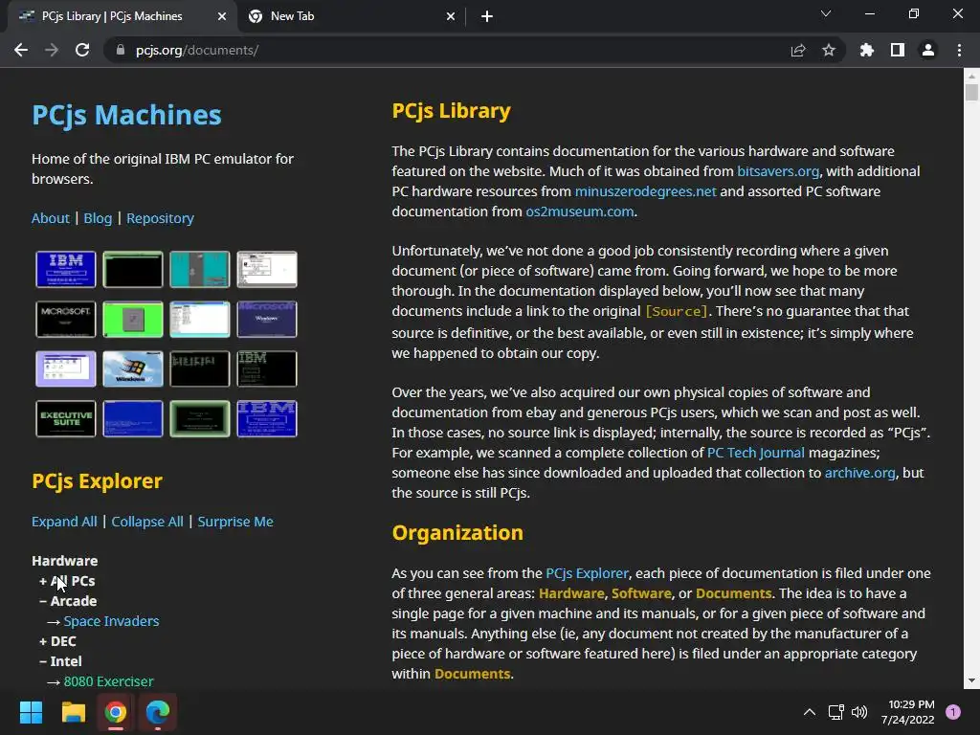Bookmark this page with the star
This screenshot has width=980, height=735.
pyautogui.click(x=829, y=50)
